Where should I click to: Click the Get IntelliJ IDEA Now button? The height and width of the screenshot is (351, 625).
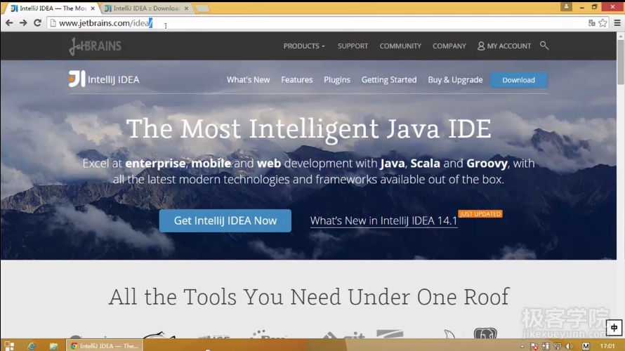(x=225, y=220)
